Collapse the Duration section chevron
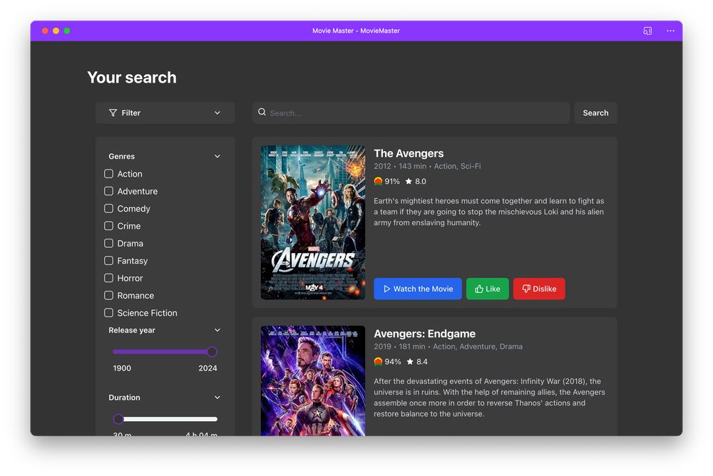The height and width of the screenshot is (476, 713). pyautogui.click(x=217, y=398)
